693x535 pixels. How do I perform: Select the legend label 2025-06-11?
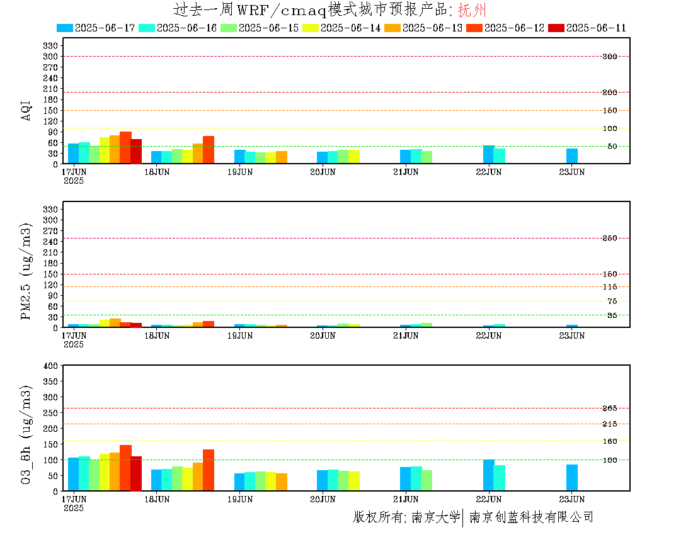click(x=596, y=28)
